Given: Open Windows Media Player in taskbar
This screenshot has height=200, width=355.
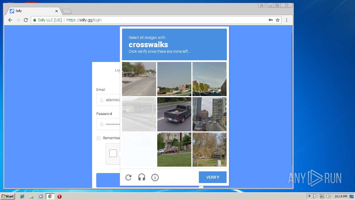Looking at the screenshot, I should pyautogui.click(x=41, y=196).
